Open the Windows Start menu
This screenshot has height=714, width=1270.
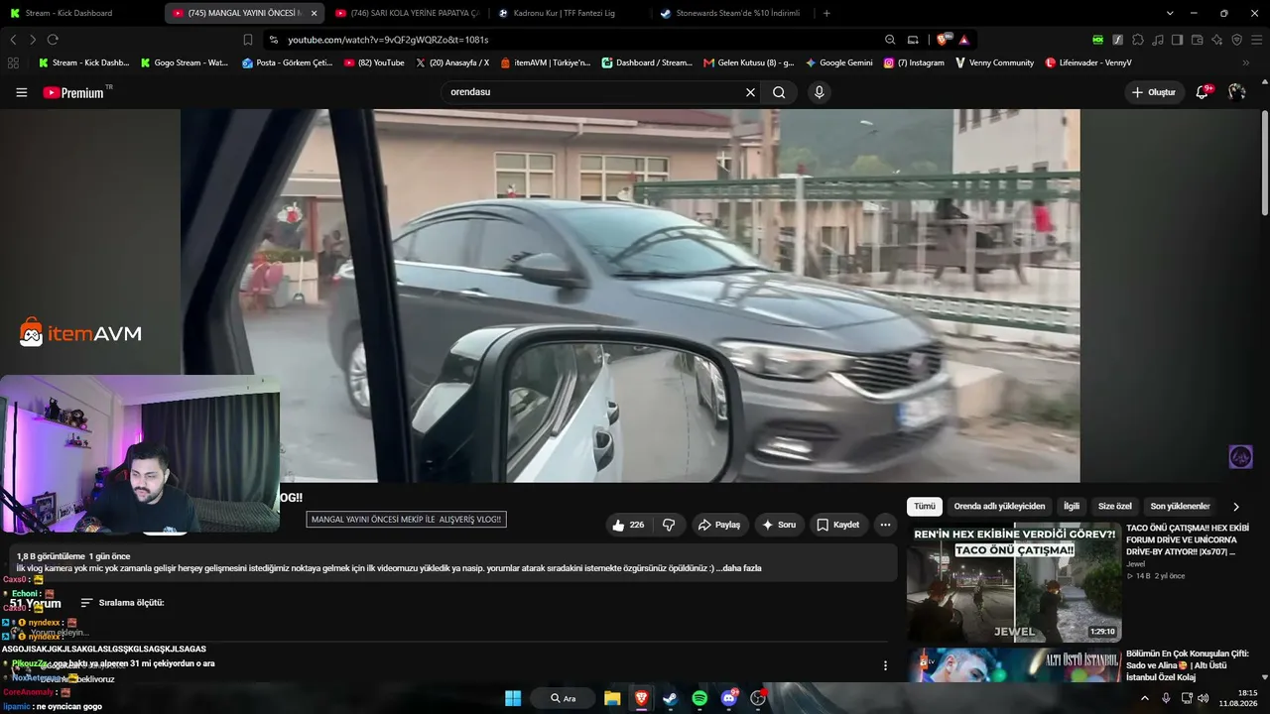513,698
